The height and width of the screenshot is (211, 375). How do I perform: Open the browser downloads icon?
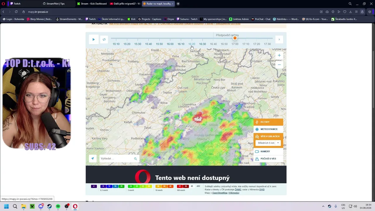pyautogui.click(x=350, y=12)
